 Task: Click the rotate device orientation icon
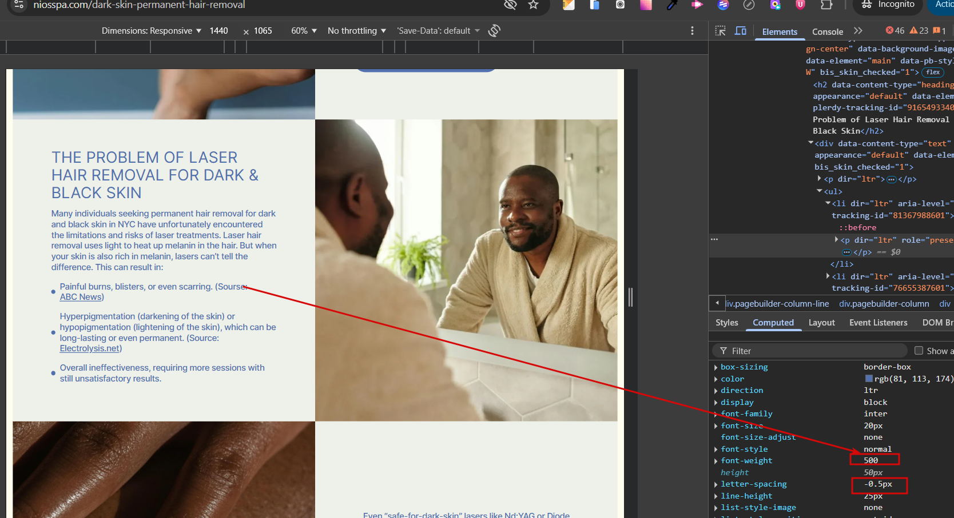coord(494,31)
